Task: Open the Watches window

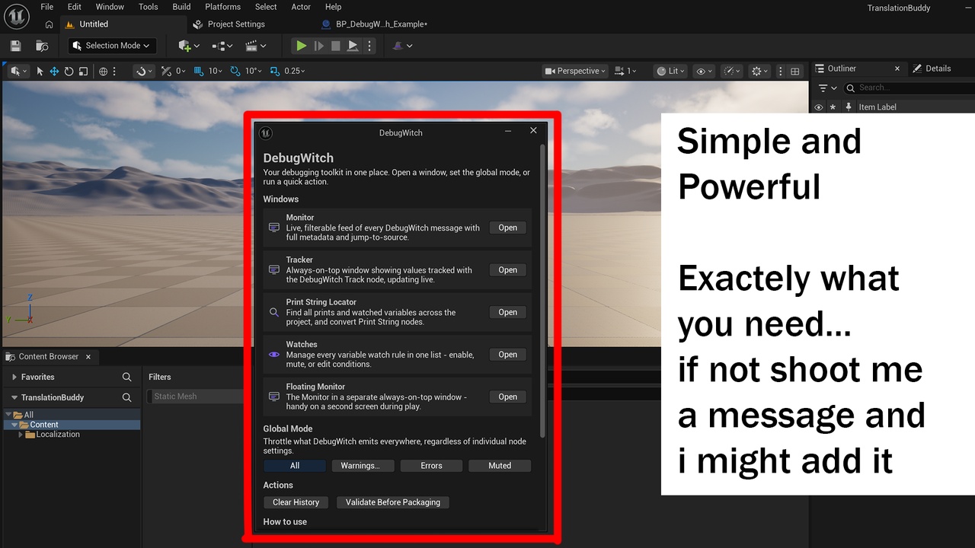Action: pyautogui.click(x=507, y=355)
